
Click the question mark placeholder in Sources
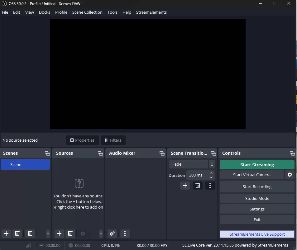[79, 183]
